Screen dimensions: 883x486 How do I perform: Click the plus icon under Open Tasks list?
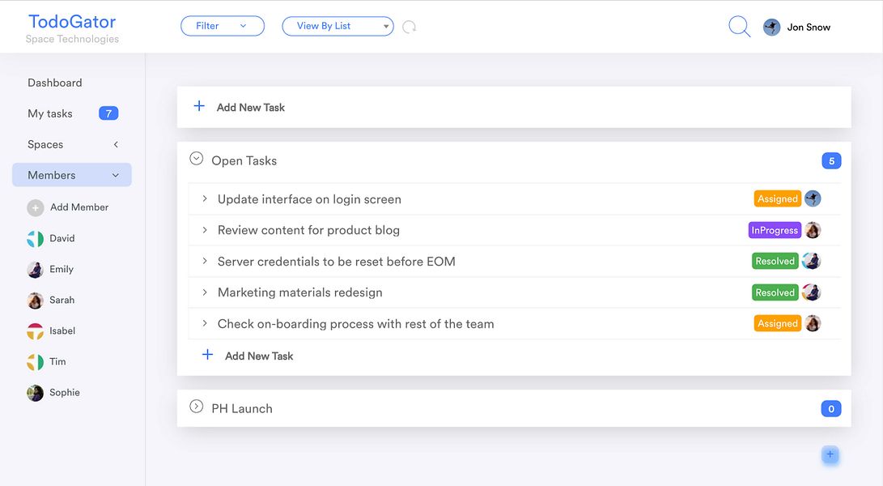click(x=208, y=355)
